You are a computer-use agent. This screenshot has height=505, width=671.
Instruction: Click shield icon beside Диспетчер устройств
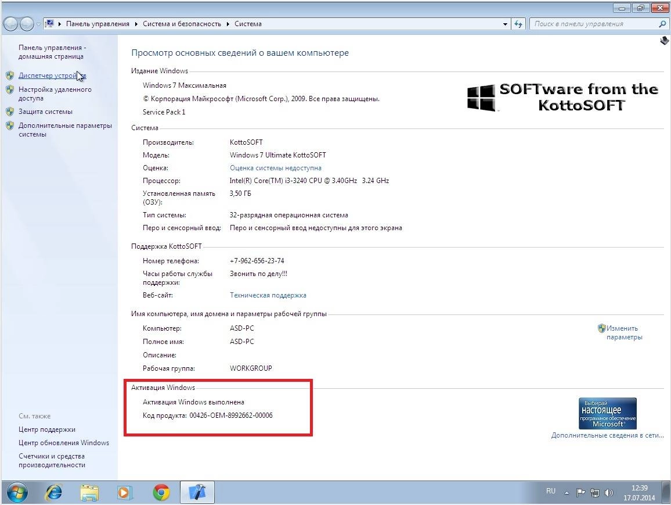pos(10,76)
